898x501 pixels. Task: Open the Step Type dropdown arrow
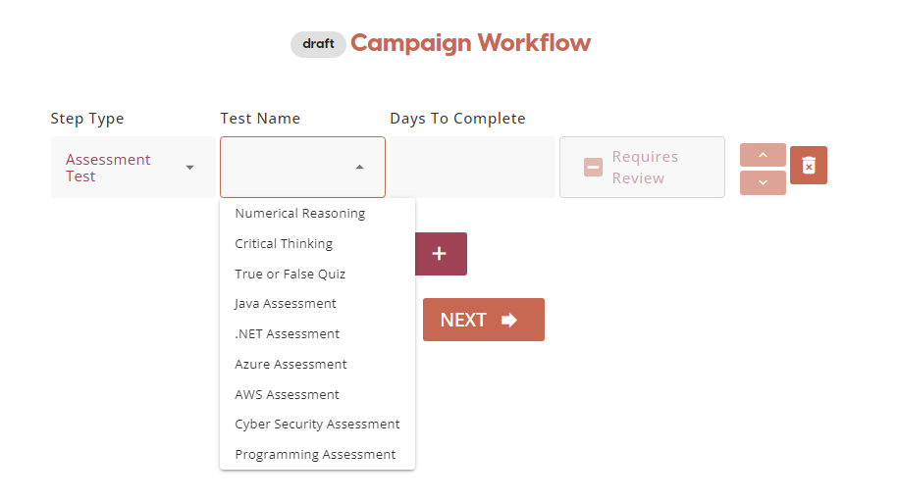pos(190,168)
